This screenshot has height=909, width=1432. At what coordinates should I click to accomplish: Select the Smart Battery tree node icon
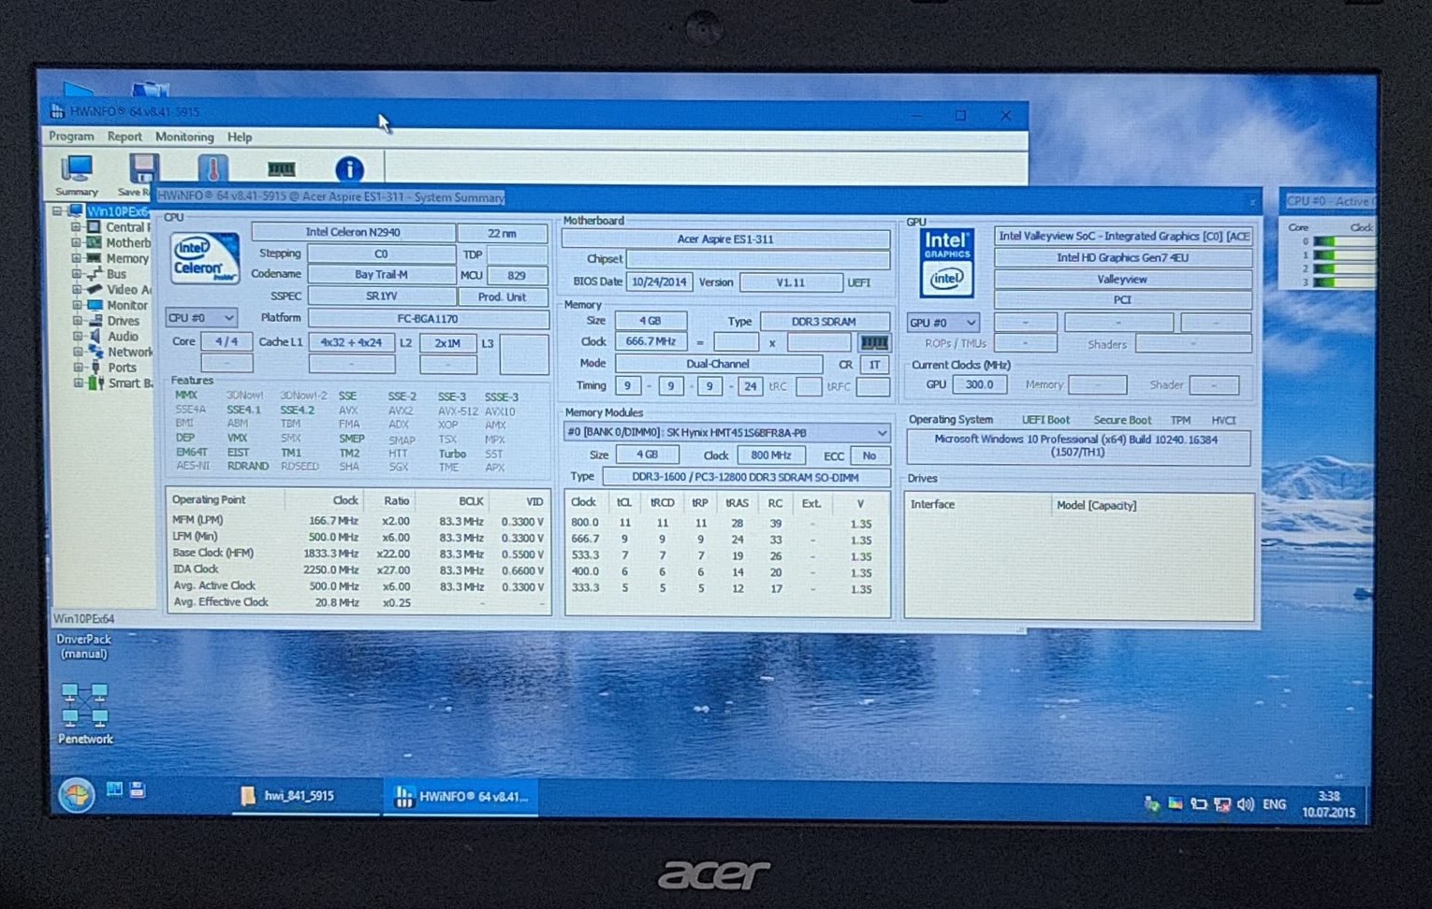pos(94,383)
